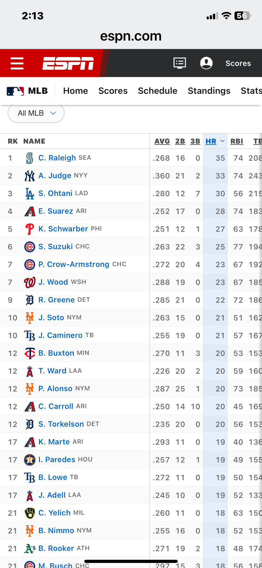The height and width of the screenshot is (568, 262).
Task: Open S. Ohtani player page
Action: pos(55,193)
